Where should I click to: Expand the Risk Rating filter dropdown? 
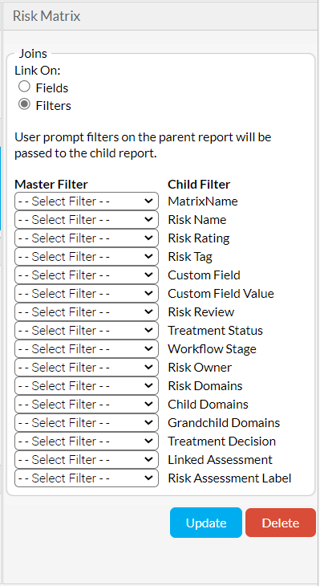click(87, 238)
